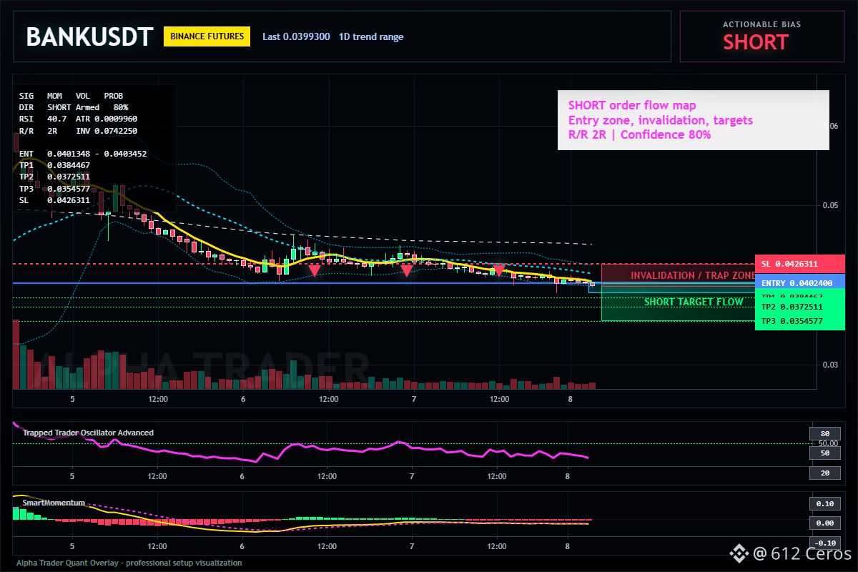The height and width of the screenshot is (572, 858).
Task: Click date label 5 on oscillator panel axis
Action: tap(71, 476)
